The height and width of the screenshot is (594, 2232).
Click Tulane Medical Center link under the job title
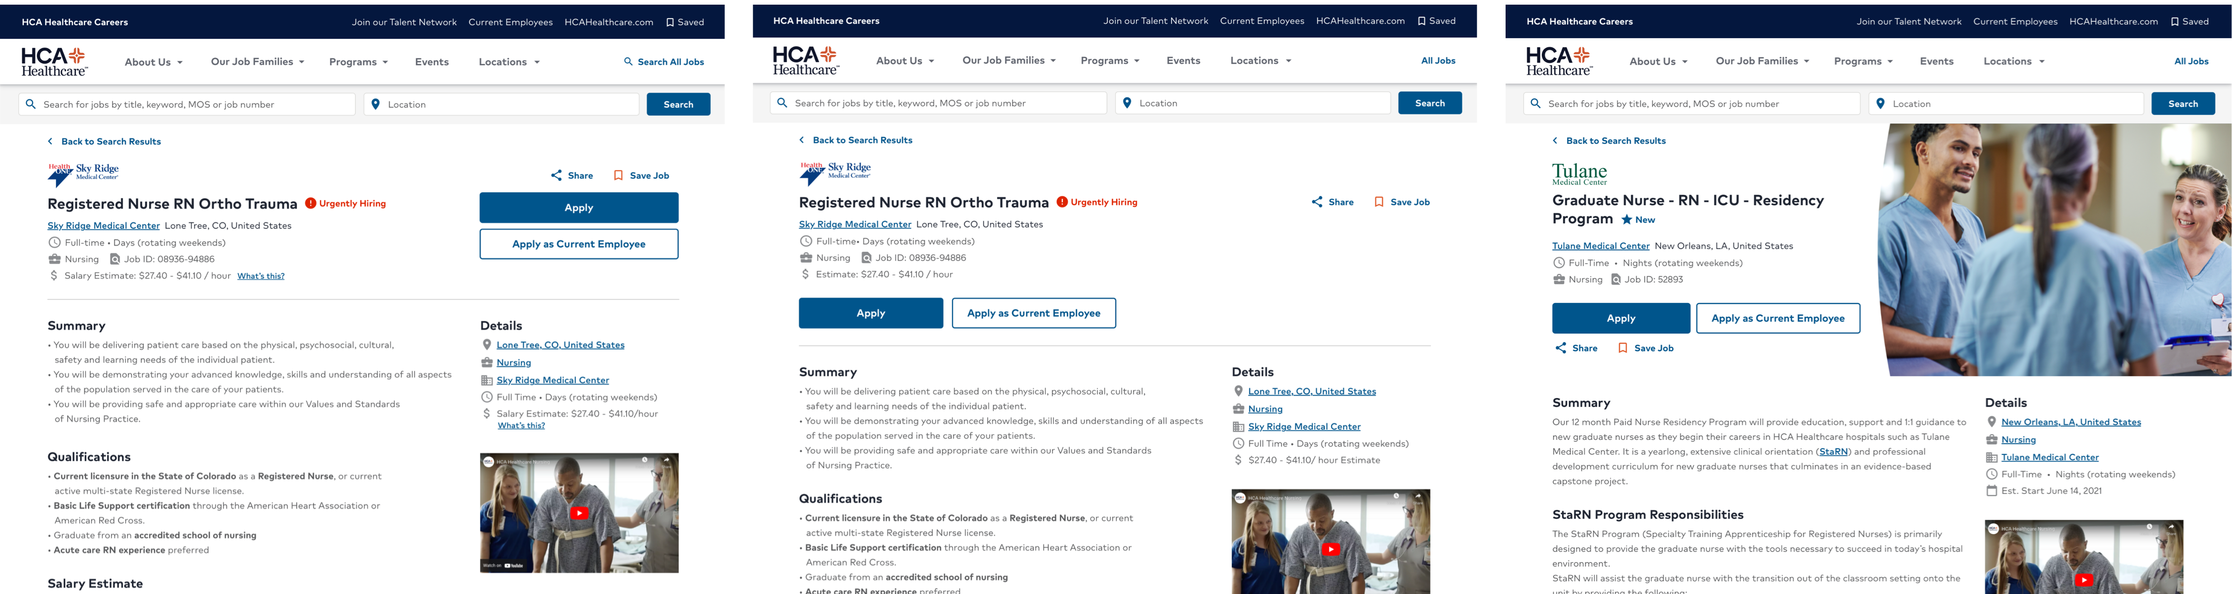pyautogui.click(x=1600, y=246)
